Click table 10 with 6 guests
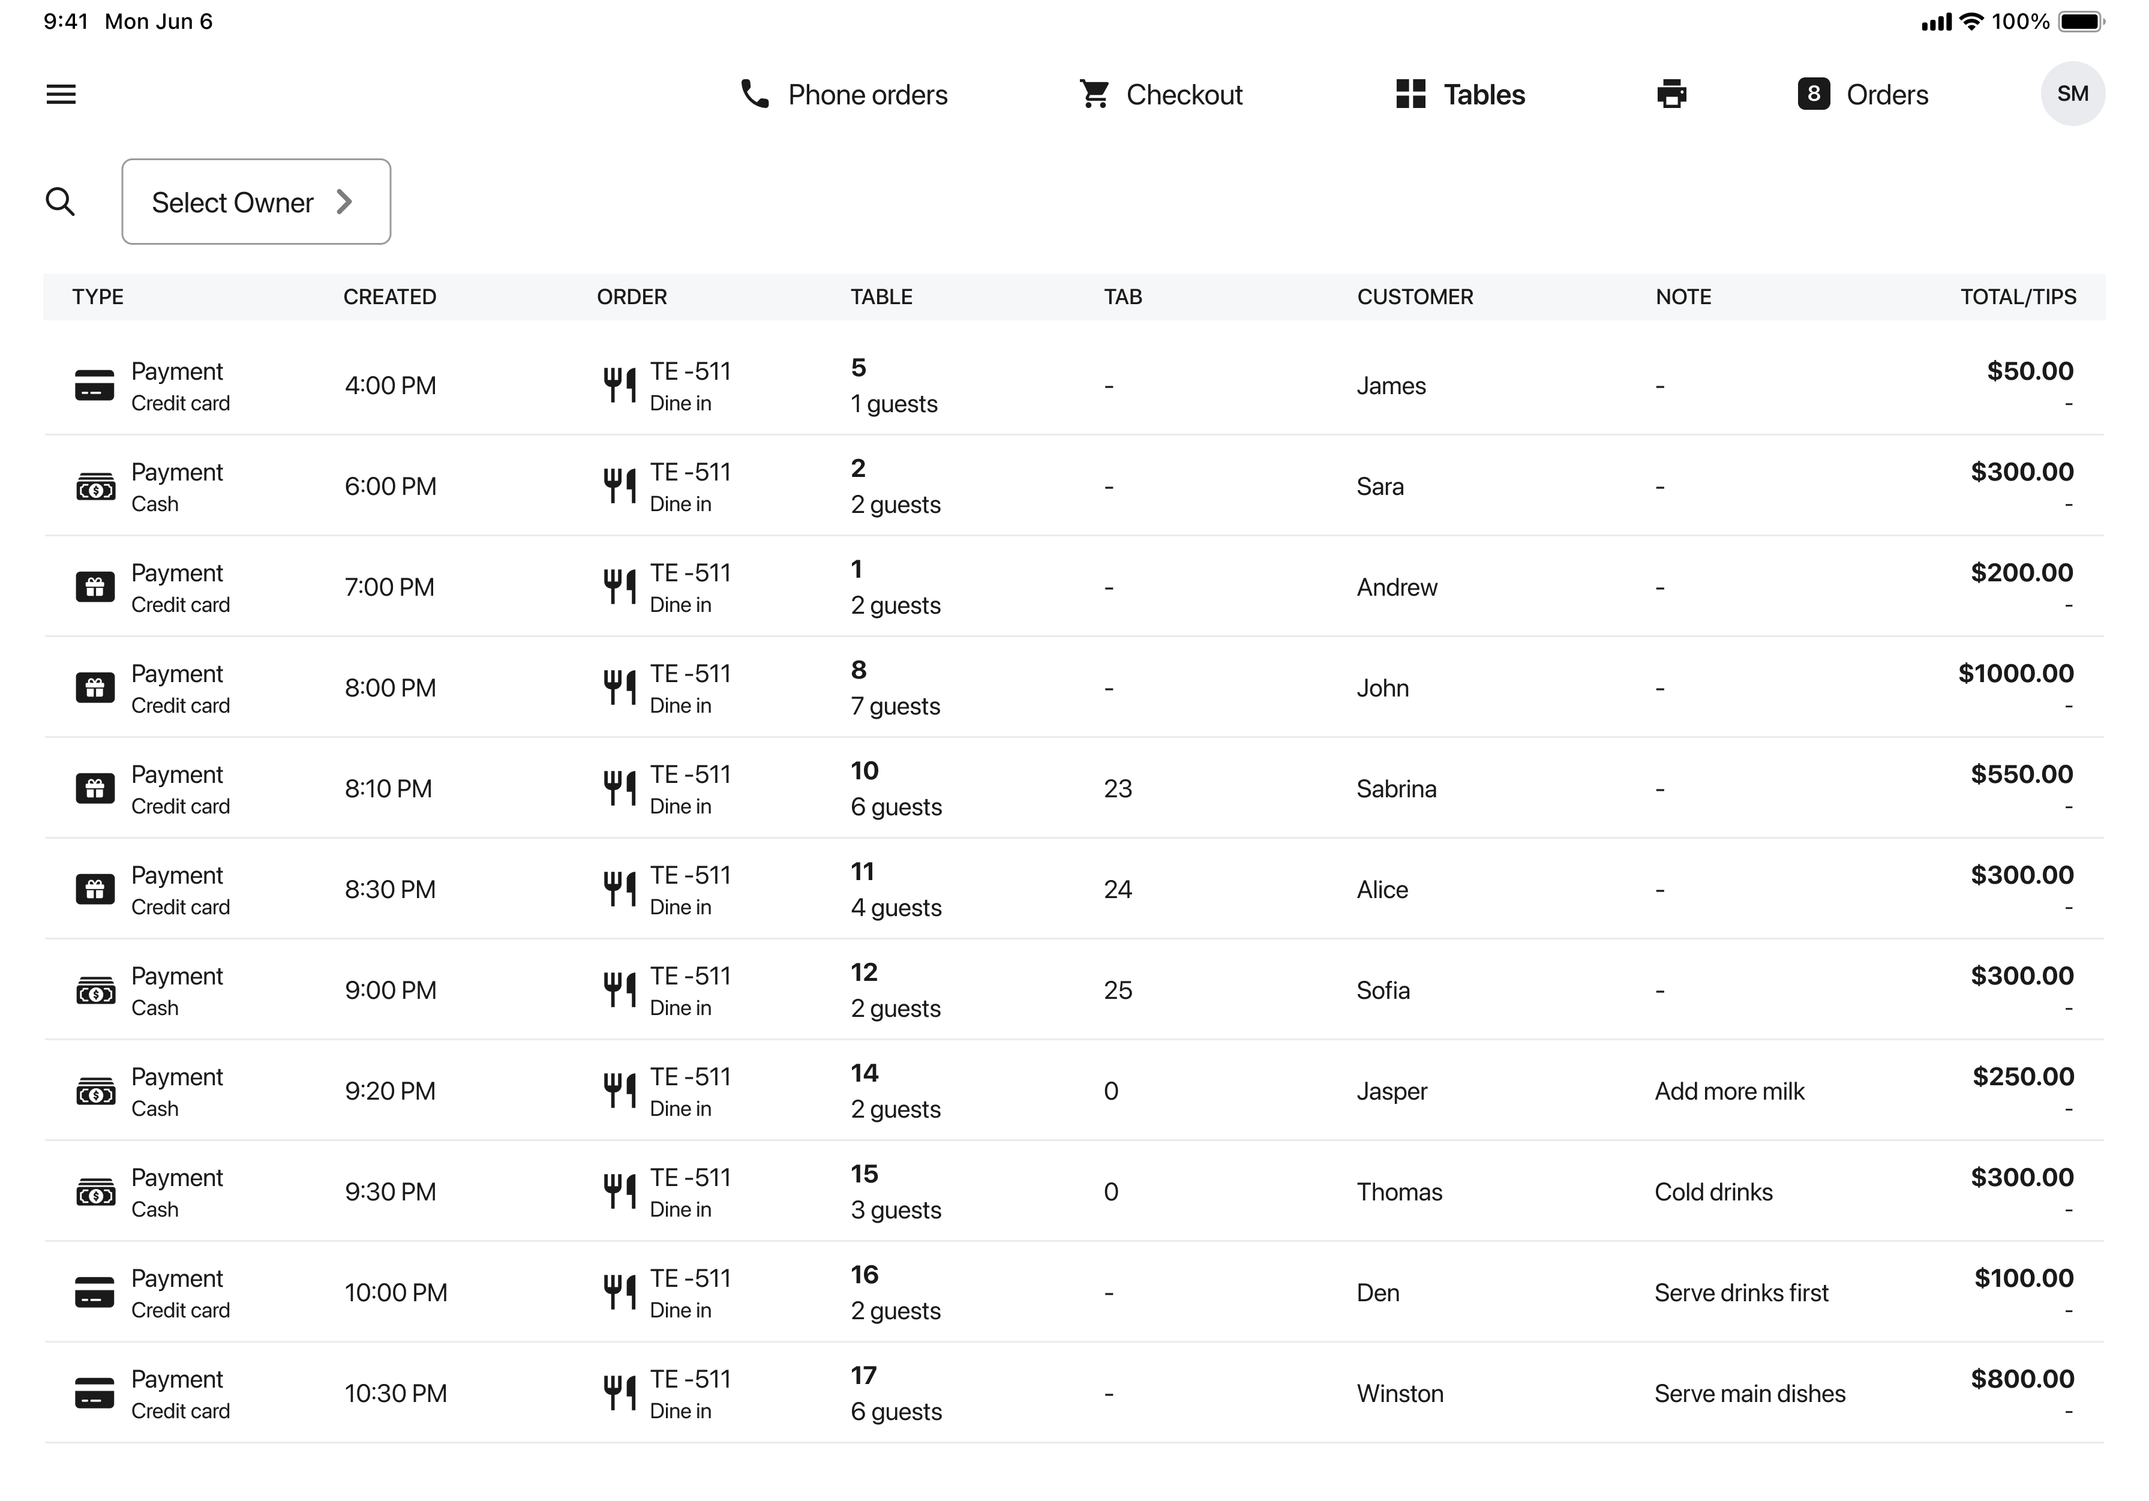This screenshot has height=1501, width=2149. click(x=896, y=789)
